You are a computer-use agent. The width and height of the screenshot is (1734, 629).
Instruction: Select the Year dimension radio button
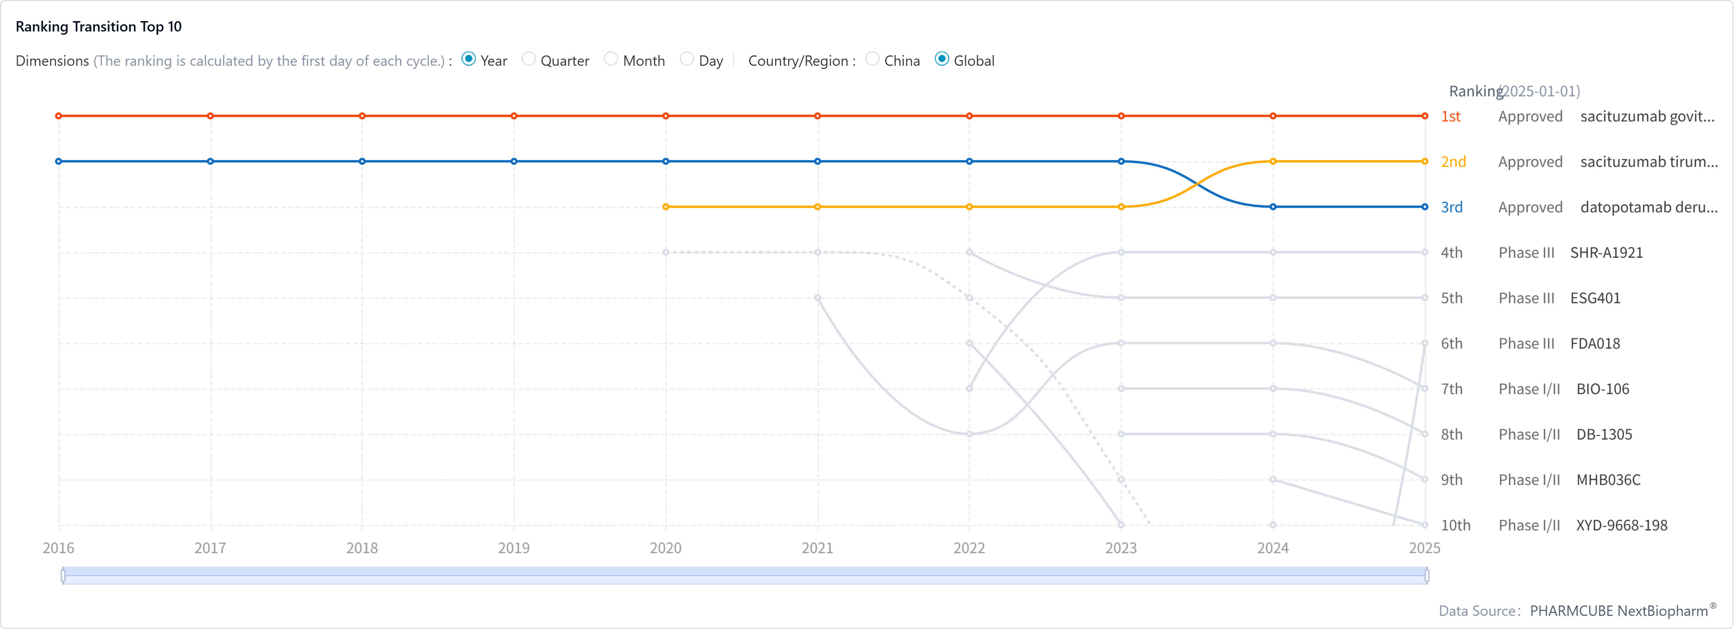[469, 60]
